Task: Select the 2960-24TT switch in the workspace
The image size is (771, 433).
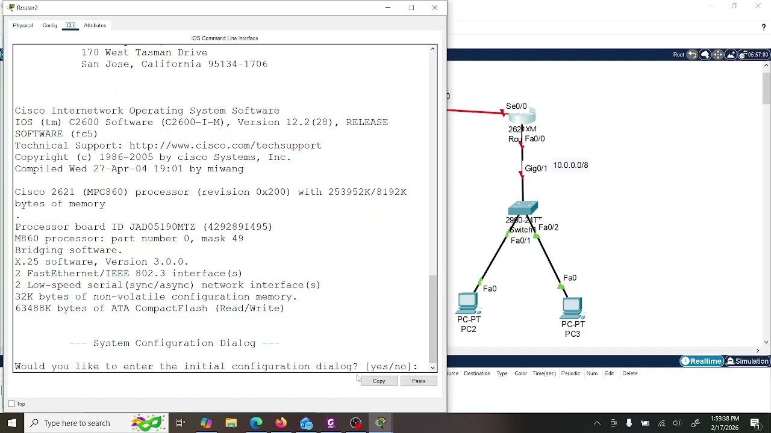Action: pyautogui.click(x=523, y=209)
